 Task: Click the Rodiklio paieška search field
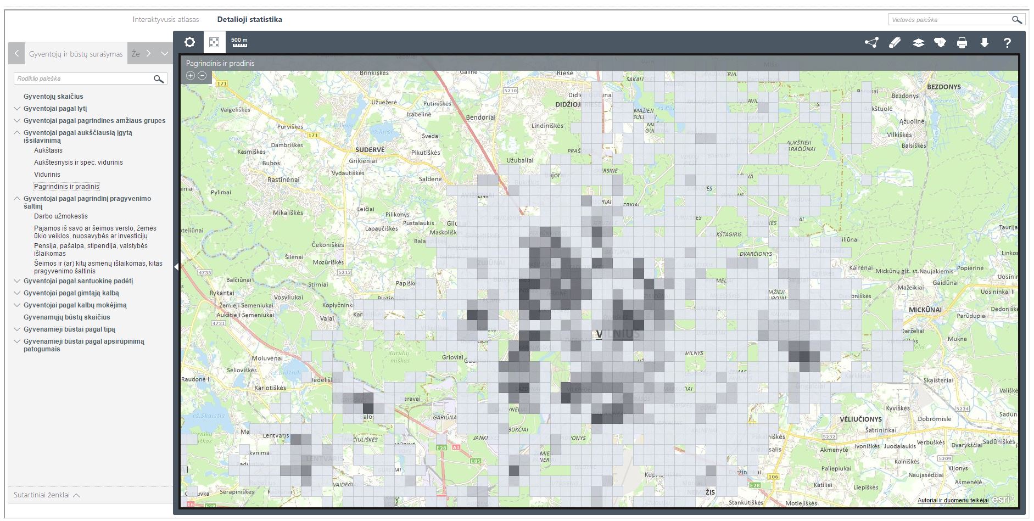(x=82, y=79)
